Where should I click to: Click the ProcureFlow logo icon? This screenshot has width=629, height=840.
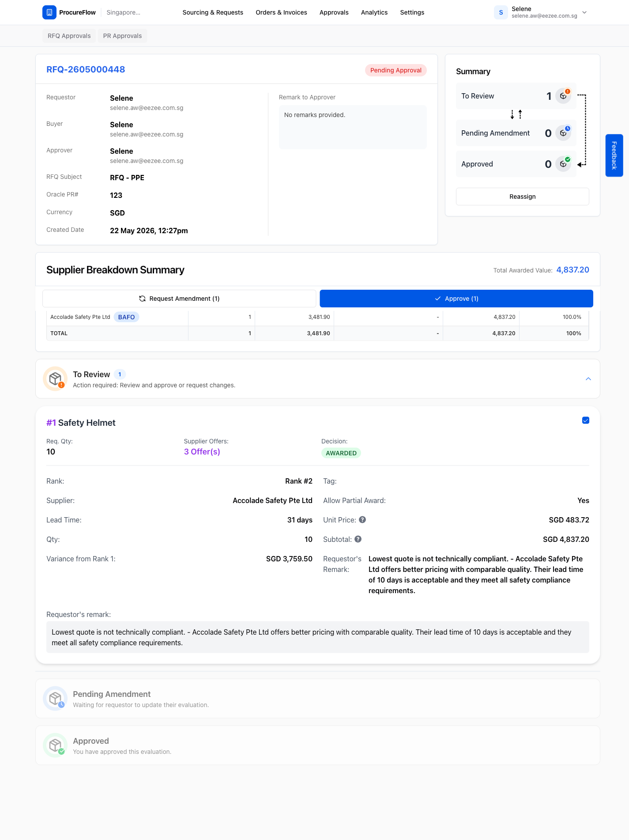[x=49, y=12]
